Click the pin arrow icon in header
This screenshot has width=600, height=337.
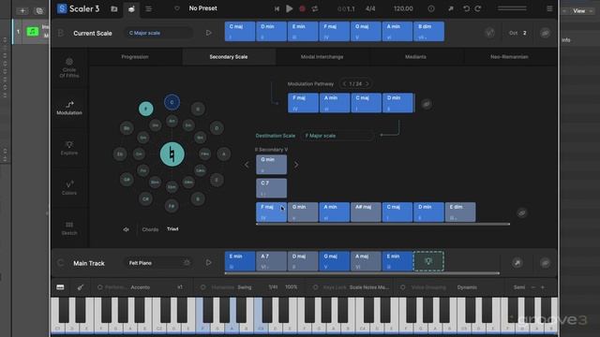pyautogui.click(x=450, y=8)
